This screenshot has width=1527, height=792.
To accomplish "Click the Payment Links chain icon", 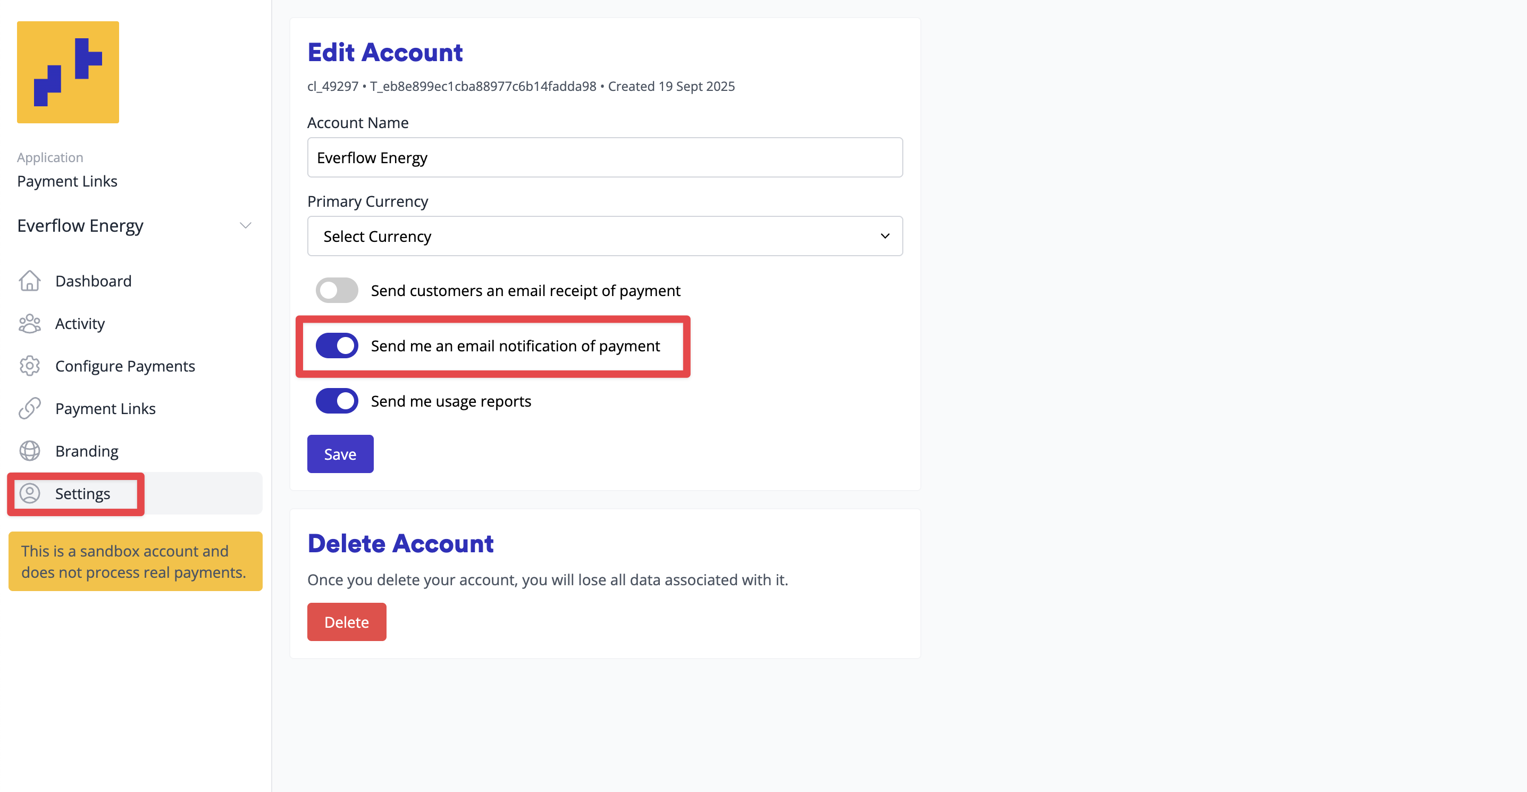I will pyautogui.click(x=30, y=408).
